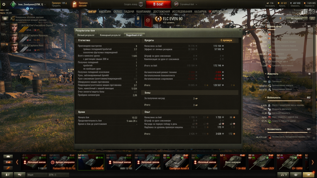Open the ИССЛЕДОВАНИЯ menu item
317x178 pixels.
(x=182, y=12)
